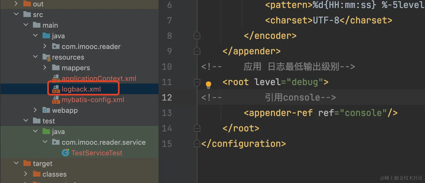
Task: Fold the configuration closing tag on line 15
Action: click(197, 143)
